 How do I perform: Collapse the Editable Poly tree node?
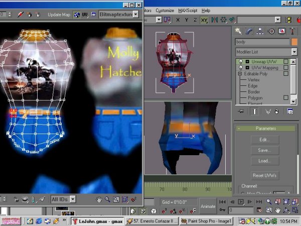pyautogui.click(x=240, y=74)
